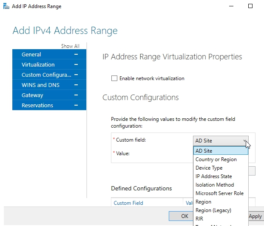The image size is (264, 226).
Task: Open the Custom field dropdown arrow
Action: pyautogui.click(x=245, y=141)
